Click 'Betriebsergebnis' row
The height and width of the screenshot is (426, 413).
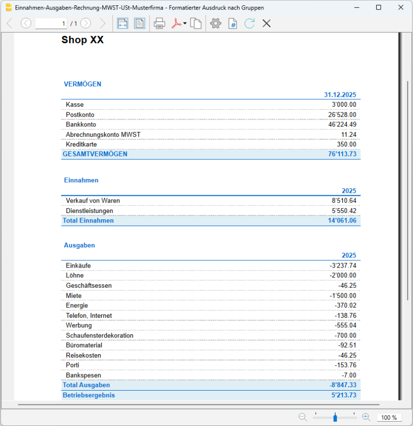(211, 395)
